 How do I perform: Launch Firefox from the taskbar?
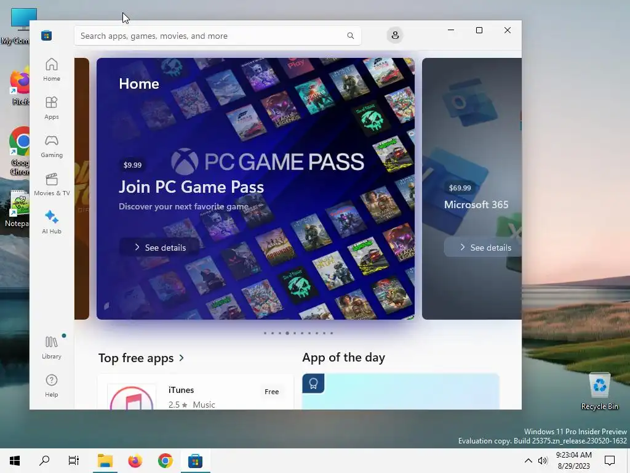click(135, 461)
